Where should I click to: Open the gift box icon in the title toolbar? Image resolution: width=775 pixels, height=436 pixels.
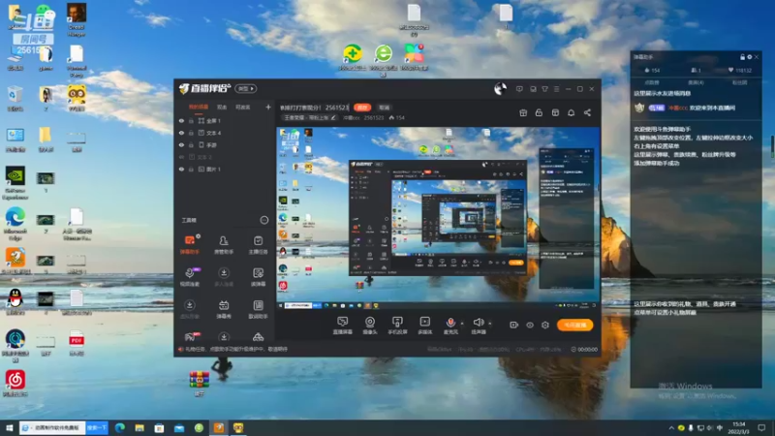[x=523, y=112]
